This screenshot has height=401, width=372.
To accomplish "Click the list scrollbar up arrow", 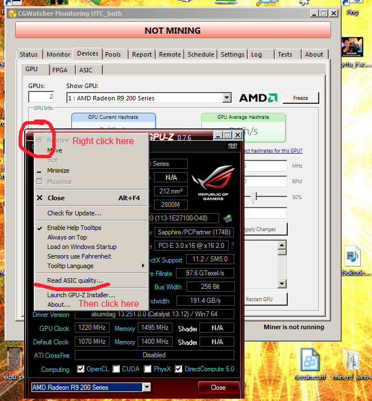I will [x=282, y=245].
